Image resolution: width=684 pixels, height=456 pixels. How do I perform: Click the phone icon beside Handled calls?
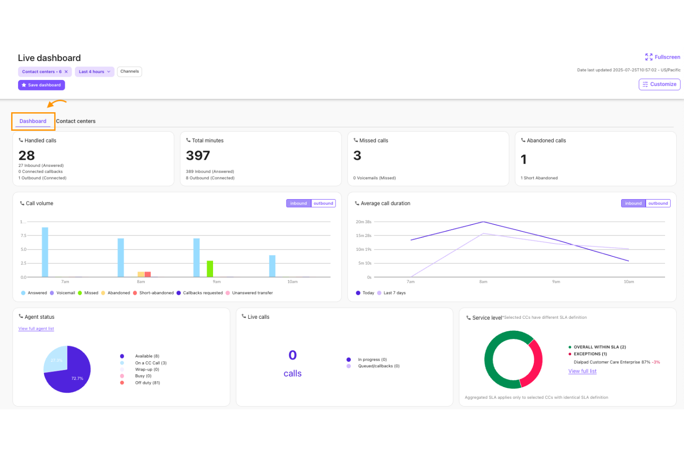point(21,140)
